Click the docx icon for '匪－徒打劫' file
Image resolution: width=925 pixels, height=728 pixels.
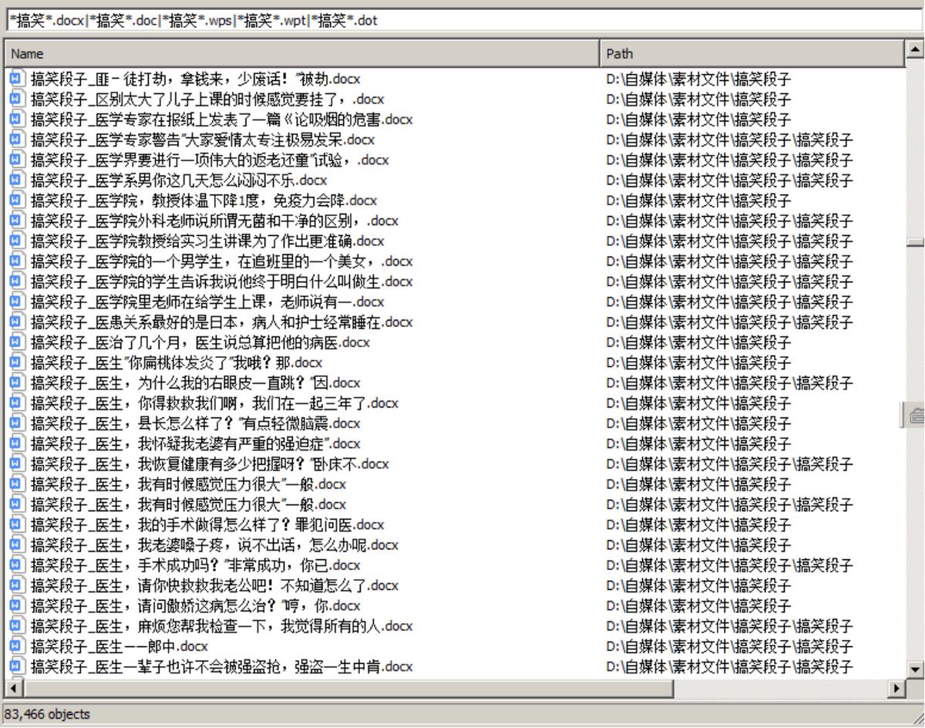coord(16,79)
